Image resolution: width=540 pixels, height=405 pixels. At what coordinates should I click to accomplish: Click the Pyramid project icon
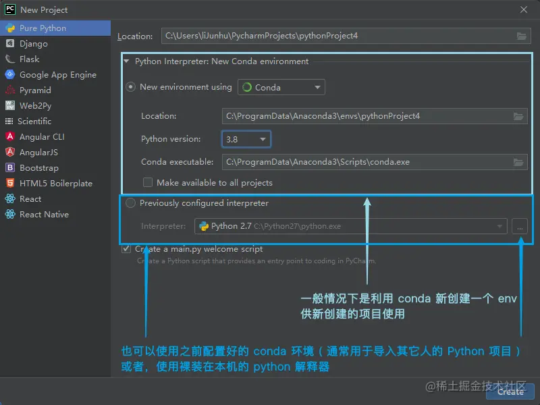pos(10,90)
